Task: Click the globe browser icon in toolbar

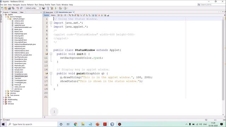Action: pos(43,8)
